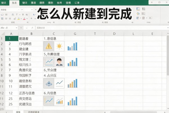Open the font size dropdown in the ribbon
169x113 pixels.
(x=32, y=10)
